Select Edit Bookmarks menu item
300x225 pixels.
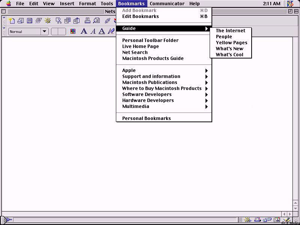coord(141,16)
